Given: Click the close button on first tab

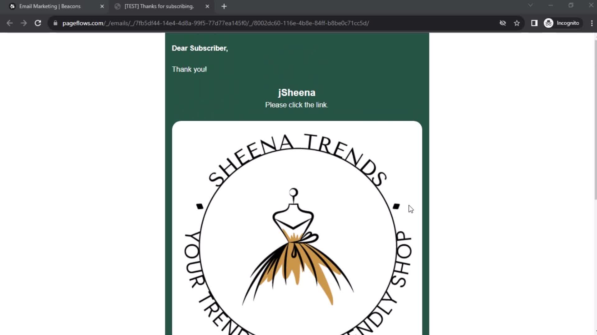Looking at the screenshot, I should [102, 6].
